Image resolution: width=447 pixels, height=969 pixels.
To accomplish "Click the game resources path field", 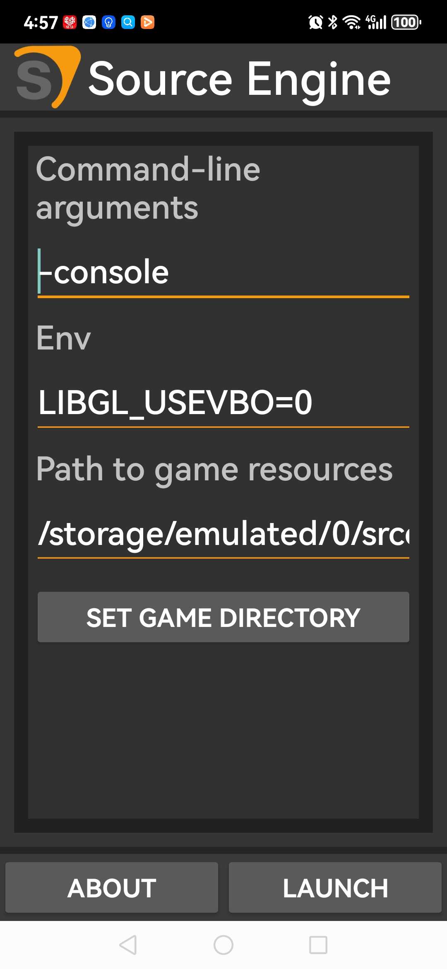I will [x=223, y=534].
